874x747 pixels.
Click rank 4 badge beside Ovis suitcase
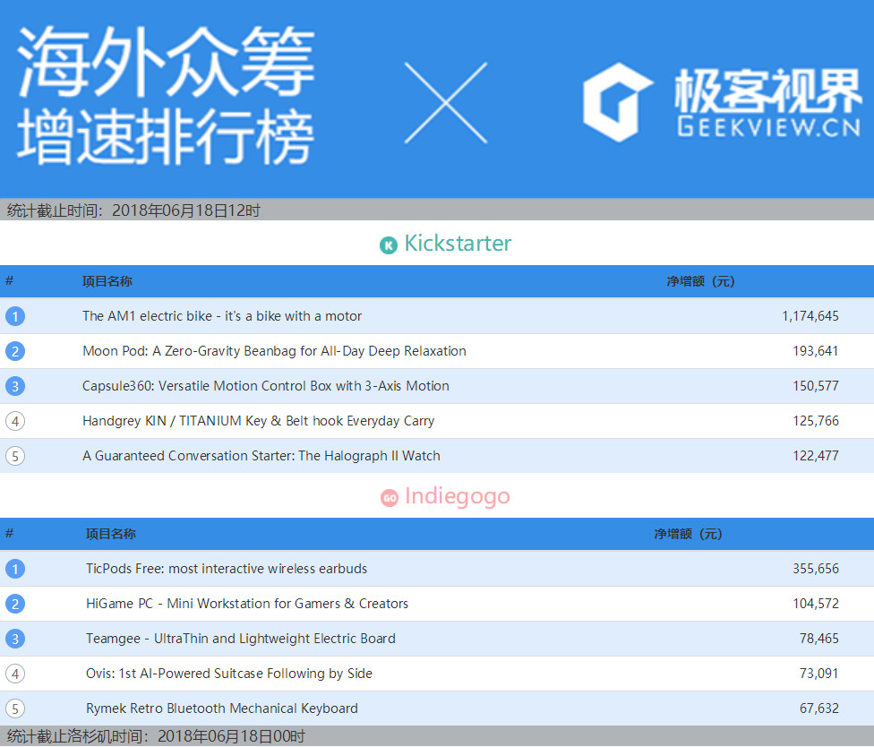15,674
